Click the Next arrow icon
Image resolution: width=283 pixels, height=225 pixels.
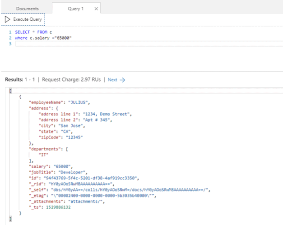tap(122, 80)
